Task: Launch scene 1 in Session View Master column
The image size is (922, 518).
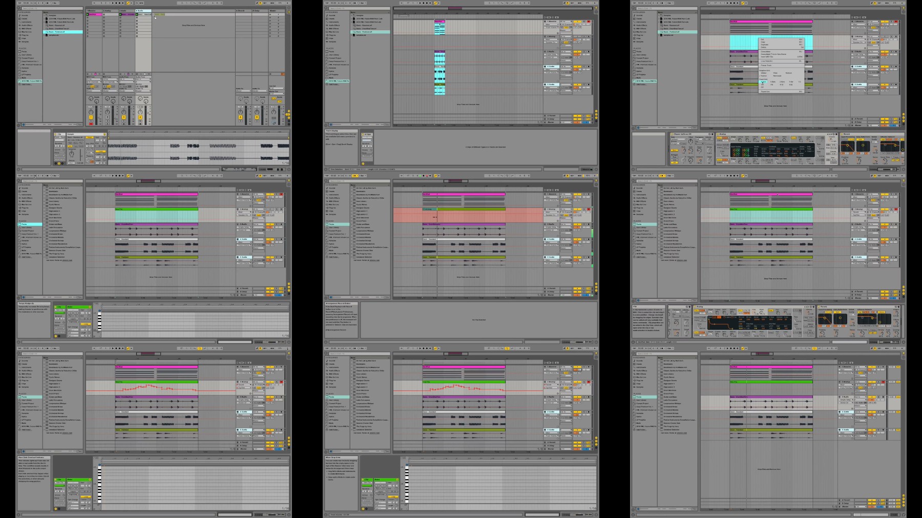Action: point(270,14)
